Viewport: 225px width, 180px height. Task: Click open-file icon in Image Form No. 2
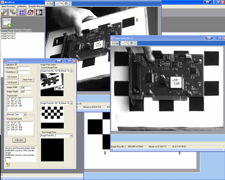point(113,43)
